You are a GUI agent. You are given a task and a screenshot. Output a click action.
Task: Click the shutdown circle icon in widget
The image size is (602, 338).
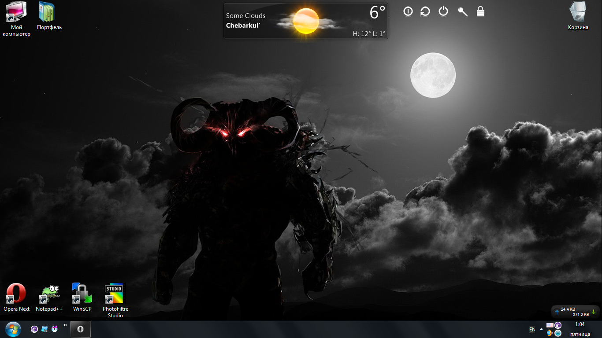[408, 11]
